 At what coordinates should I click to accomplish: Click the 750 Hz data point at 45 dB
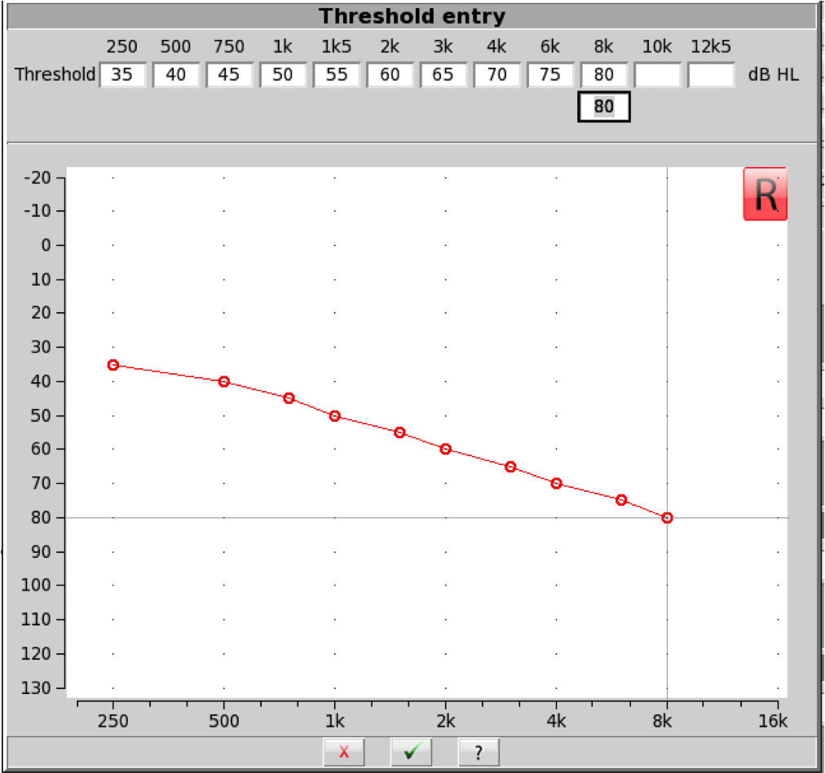coord(289,398)
